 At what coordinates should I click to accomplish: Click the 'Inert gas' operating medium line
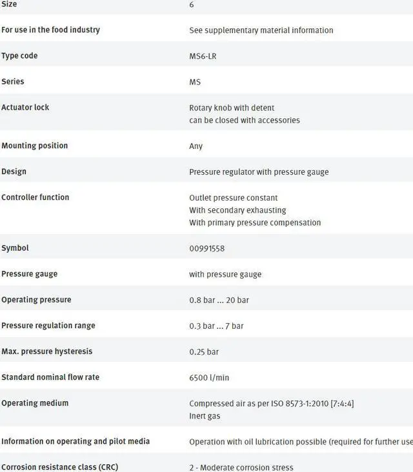205,416
